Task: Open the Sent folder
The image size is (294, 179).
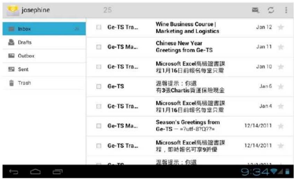Action: pyautogui.click(x=44, y=70)
